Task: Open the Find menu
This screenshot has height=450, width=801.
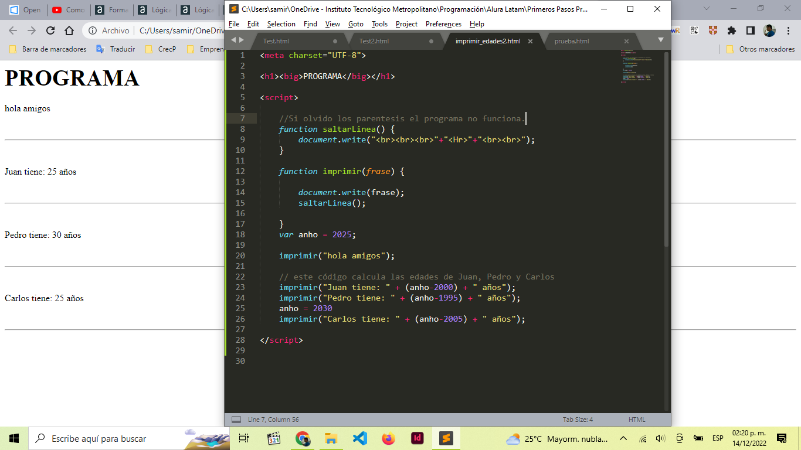Action: click(310, 24)
